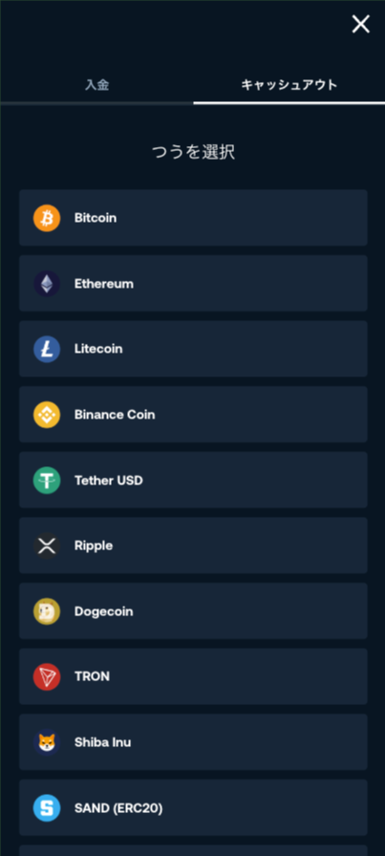Screen dimensions: 385x856
Task: Choose Bitcoin as the currency
Action: tap(193, 218)
